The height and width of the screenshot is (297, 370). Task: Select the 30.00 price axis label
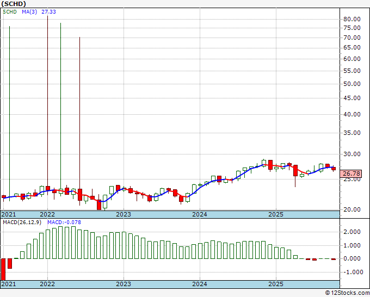[x=352, y=154]
